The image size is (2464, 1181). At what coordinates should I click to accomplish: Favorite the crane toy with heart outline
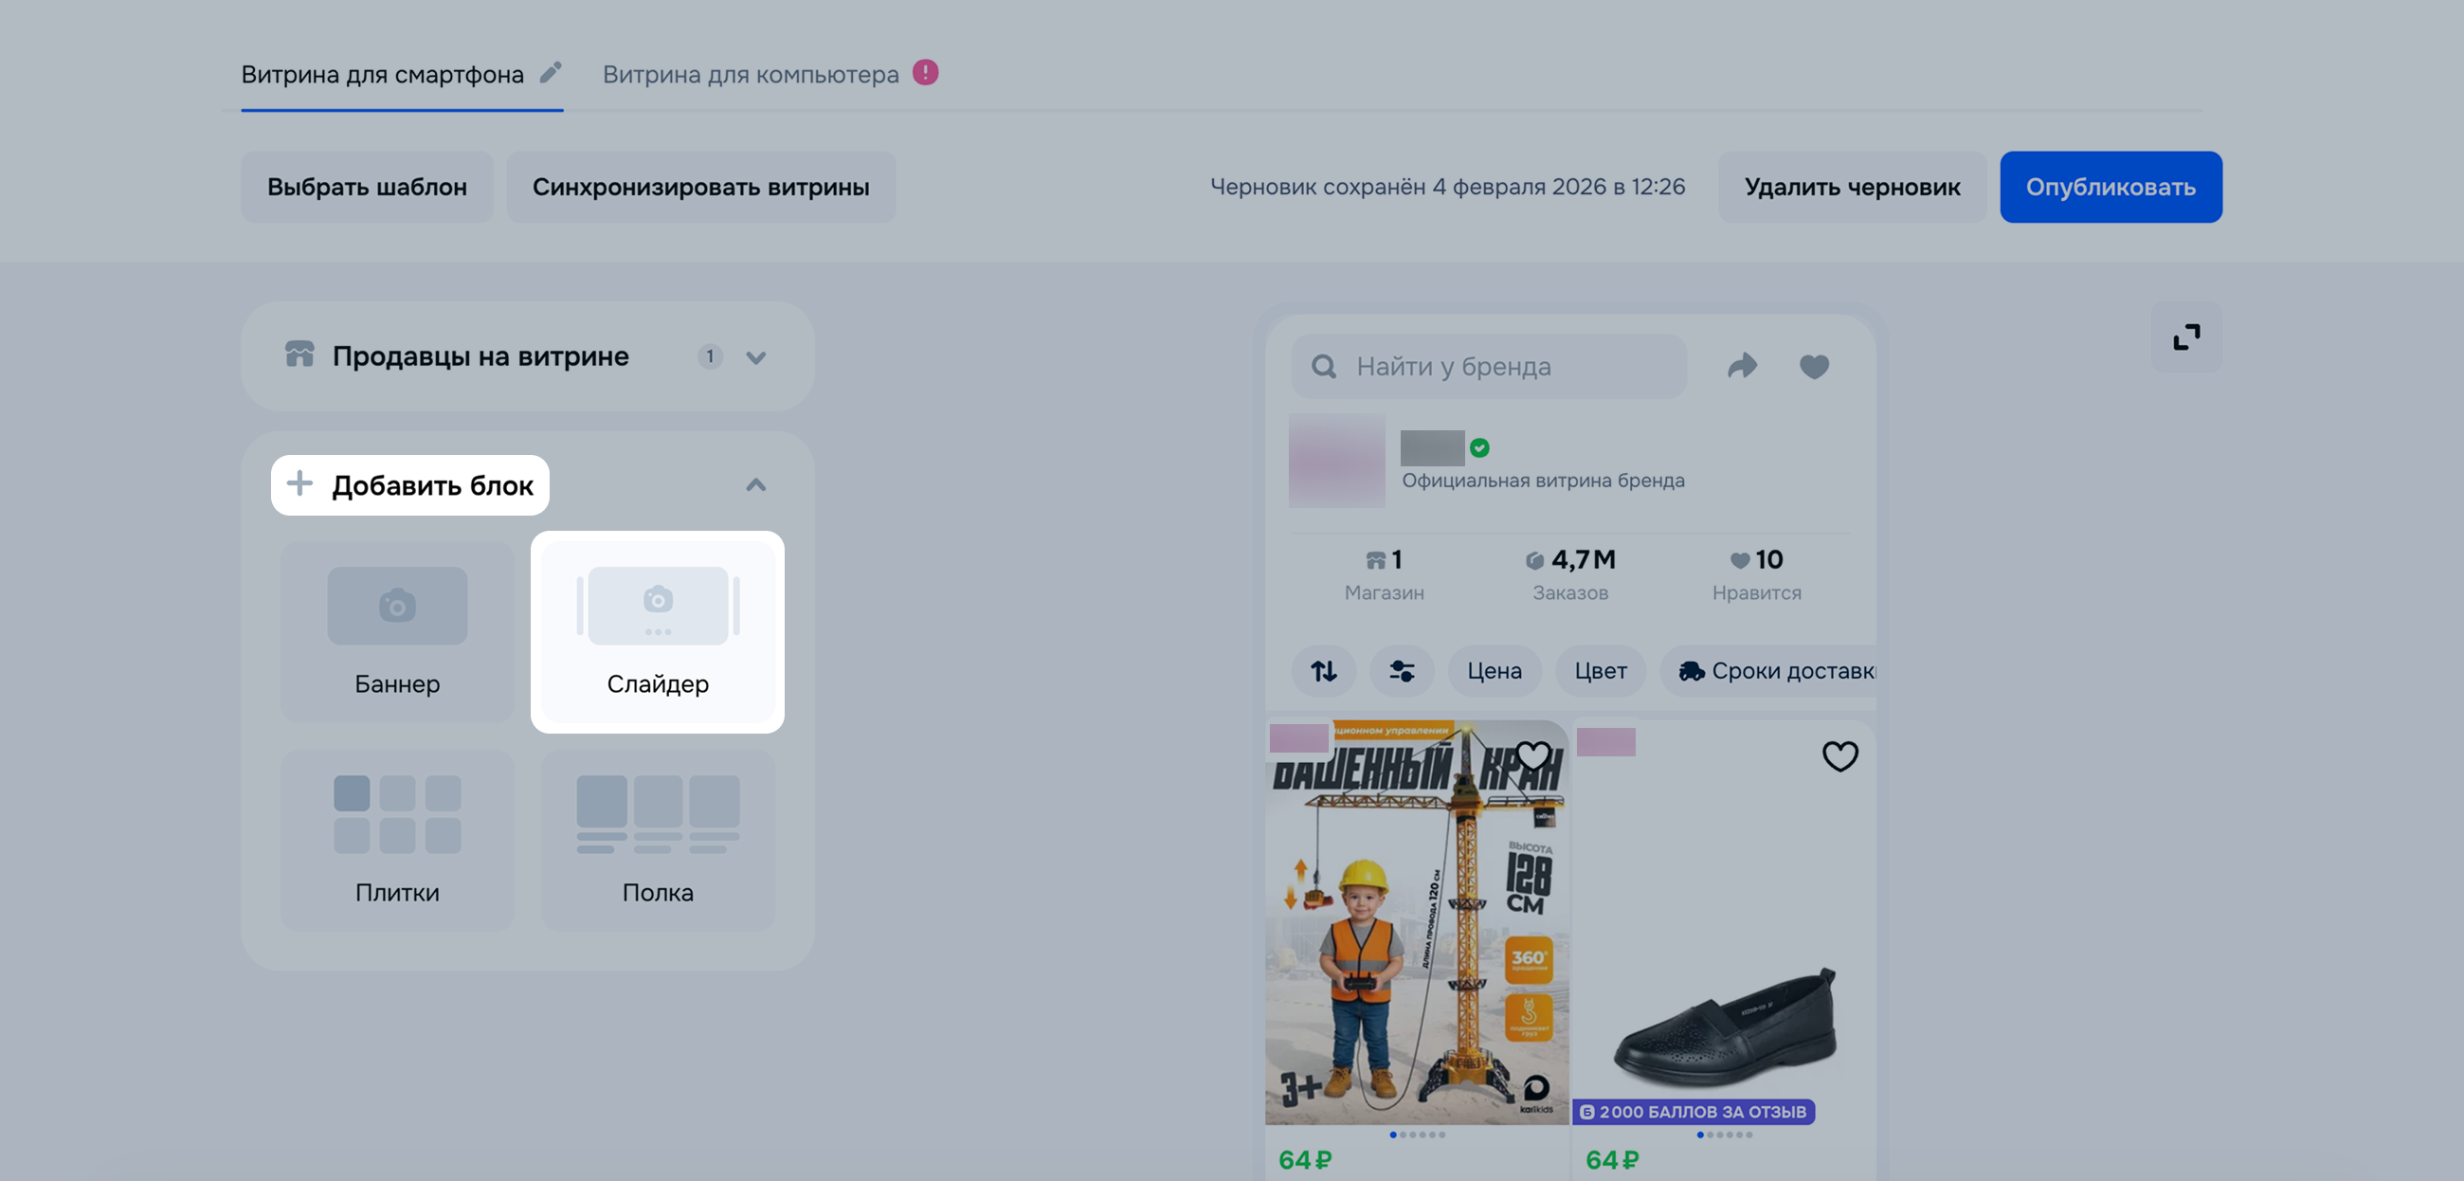pyautogui.click(x=1532, y=756)
